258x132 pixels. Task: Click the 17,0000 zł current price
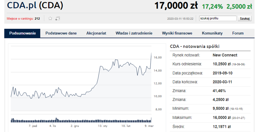click(176, 6)
